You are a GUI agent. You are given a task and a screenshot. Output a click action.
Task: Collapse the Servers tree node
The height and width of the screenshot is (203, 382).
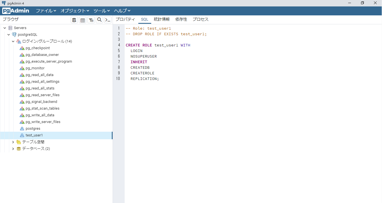(x=5, y=28)
